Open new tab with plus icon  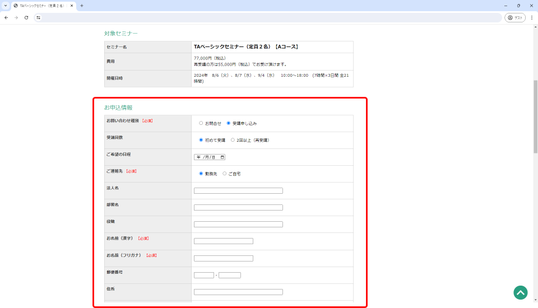pos(82,6)
